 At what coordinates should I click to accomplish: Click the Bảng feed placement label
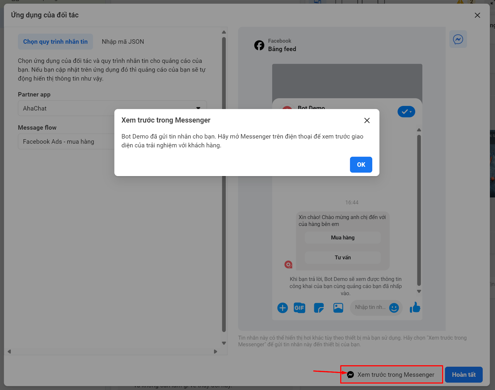click(282, 49)
